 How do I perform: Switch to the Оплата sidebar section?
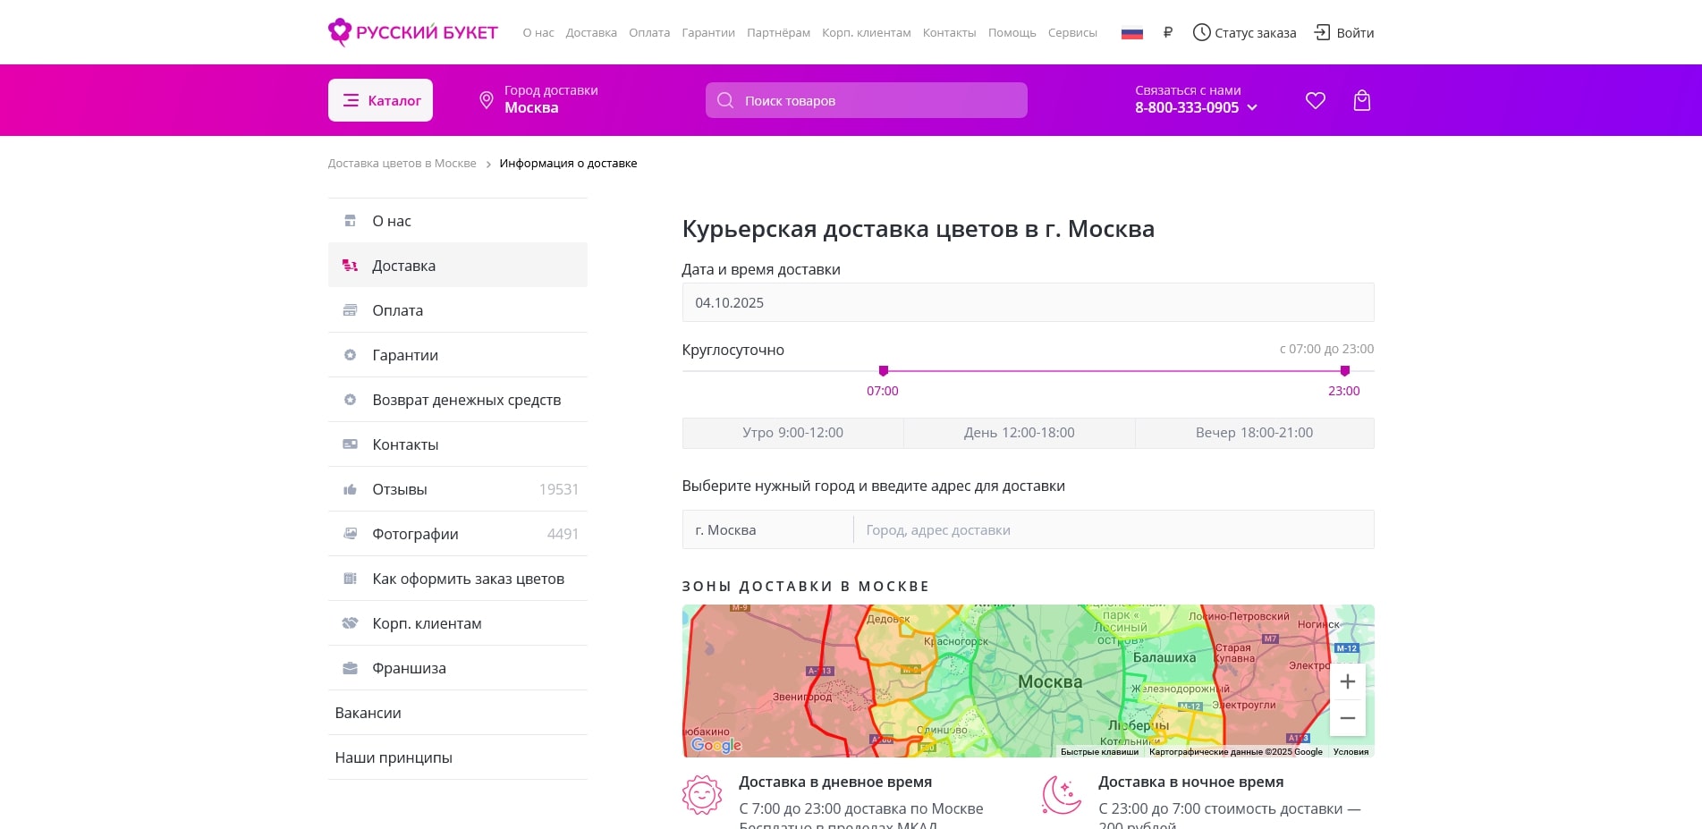[x=397, y=310]
